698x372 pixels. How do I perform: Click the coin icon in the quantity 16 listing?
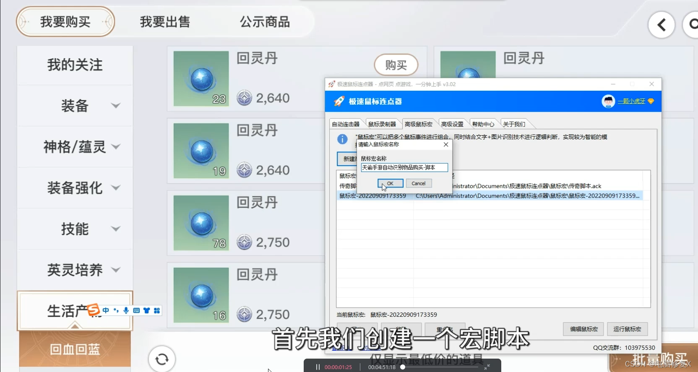(244, 314)
